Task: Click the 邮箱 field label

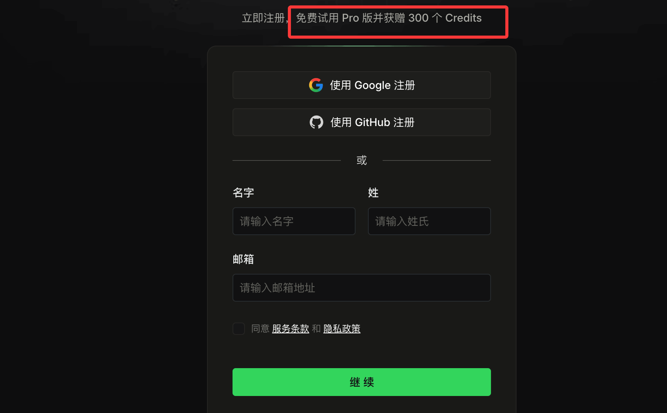Action: tap(243, 259)
